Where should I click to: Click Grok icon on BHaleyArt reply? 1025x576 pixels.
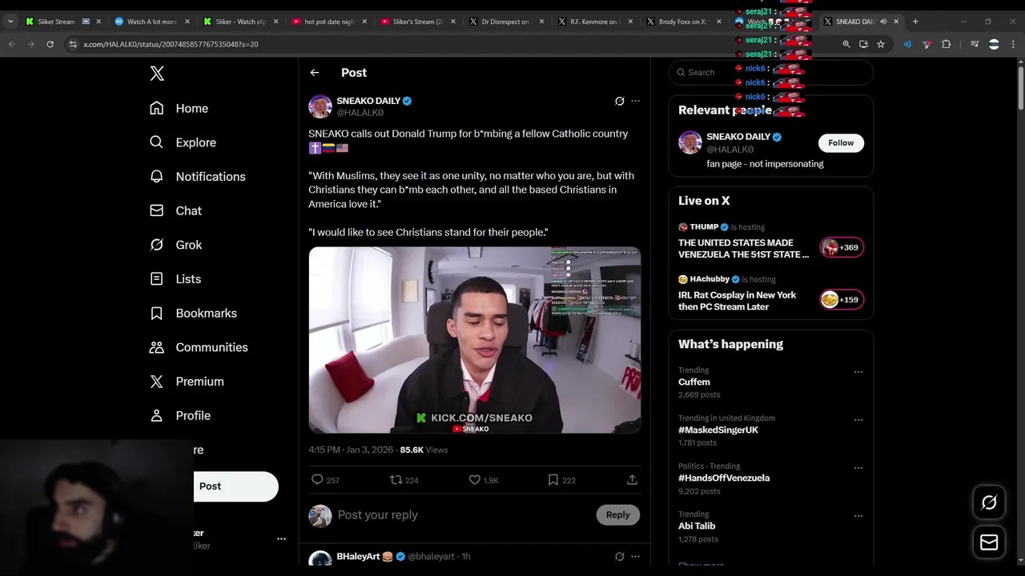(619, 557)
